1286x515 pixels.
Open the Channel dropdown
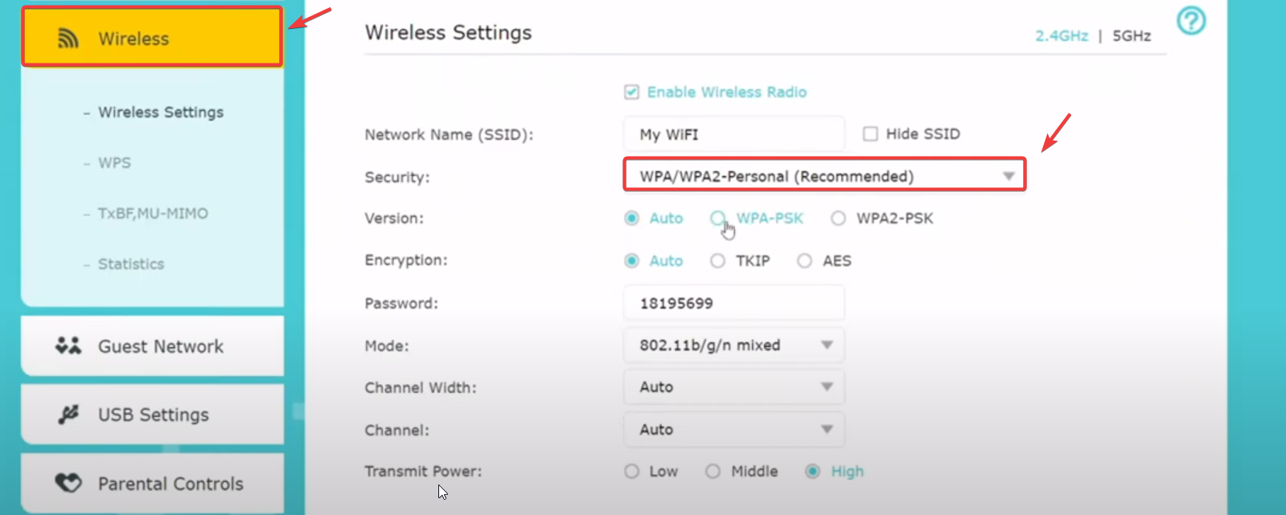pos(733,430)
